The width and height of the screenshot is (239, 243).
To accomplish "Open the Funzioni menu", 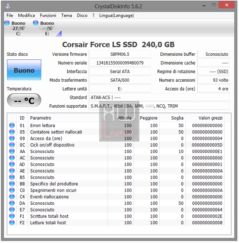I will (48, 16).
